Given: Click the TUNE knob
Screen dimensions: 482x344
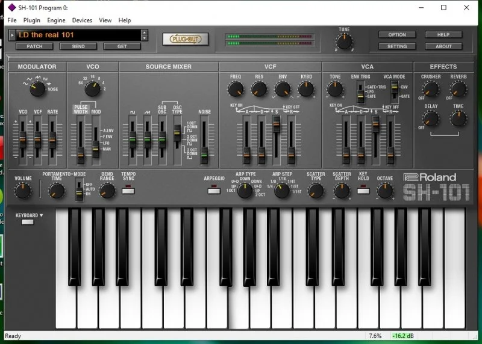Looking at the screenshot, I should click(x=344, y=41).
